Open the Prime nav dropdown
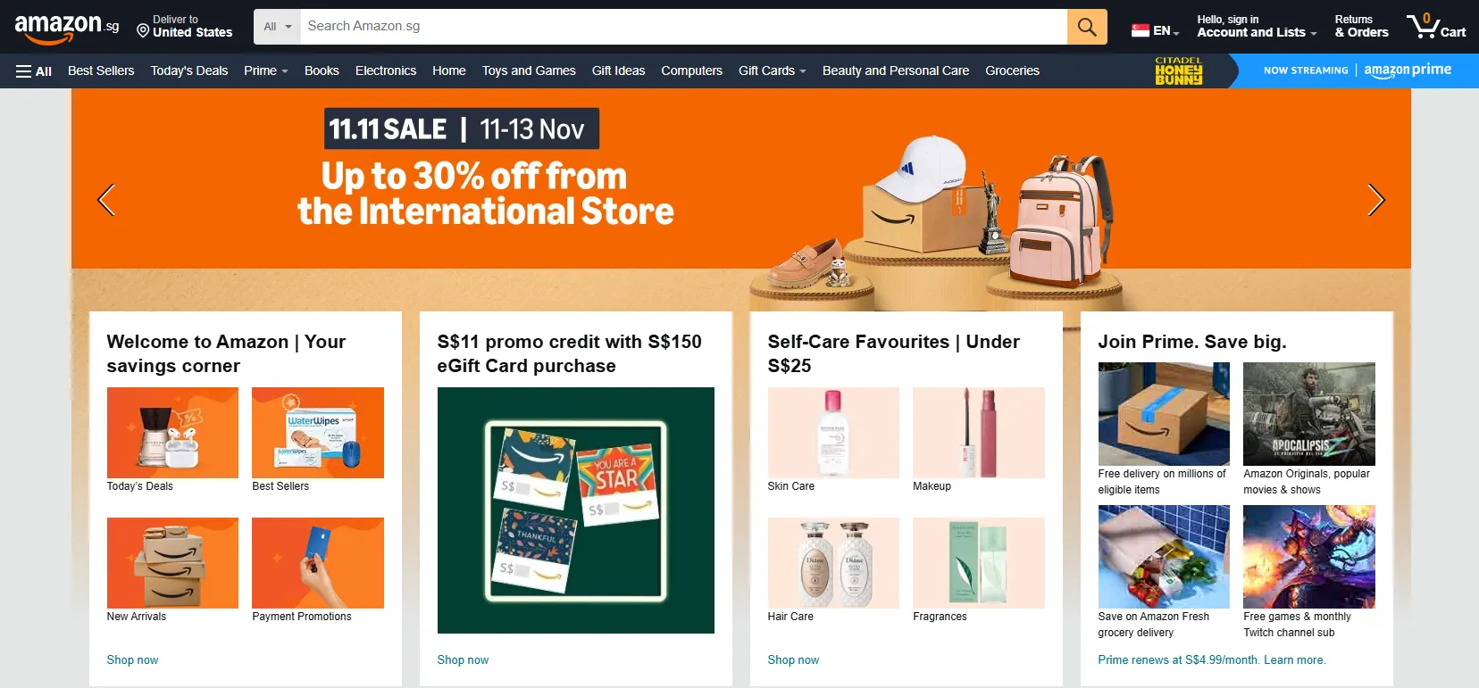This screenshot has height=688, width=1479. 265,70
